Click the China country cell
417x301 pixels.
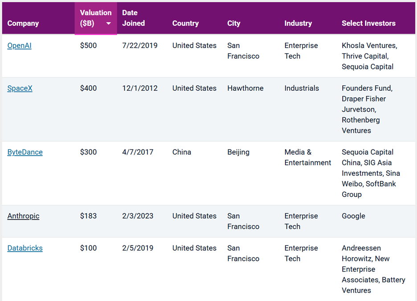(182, 152)
